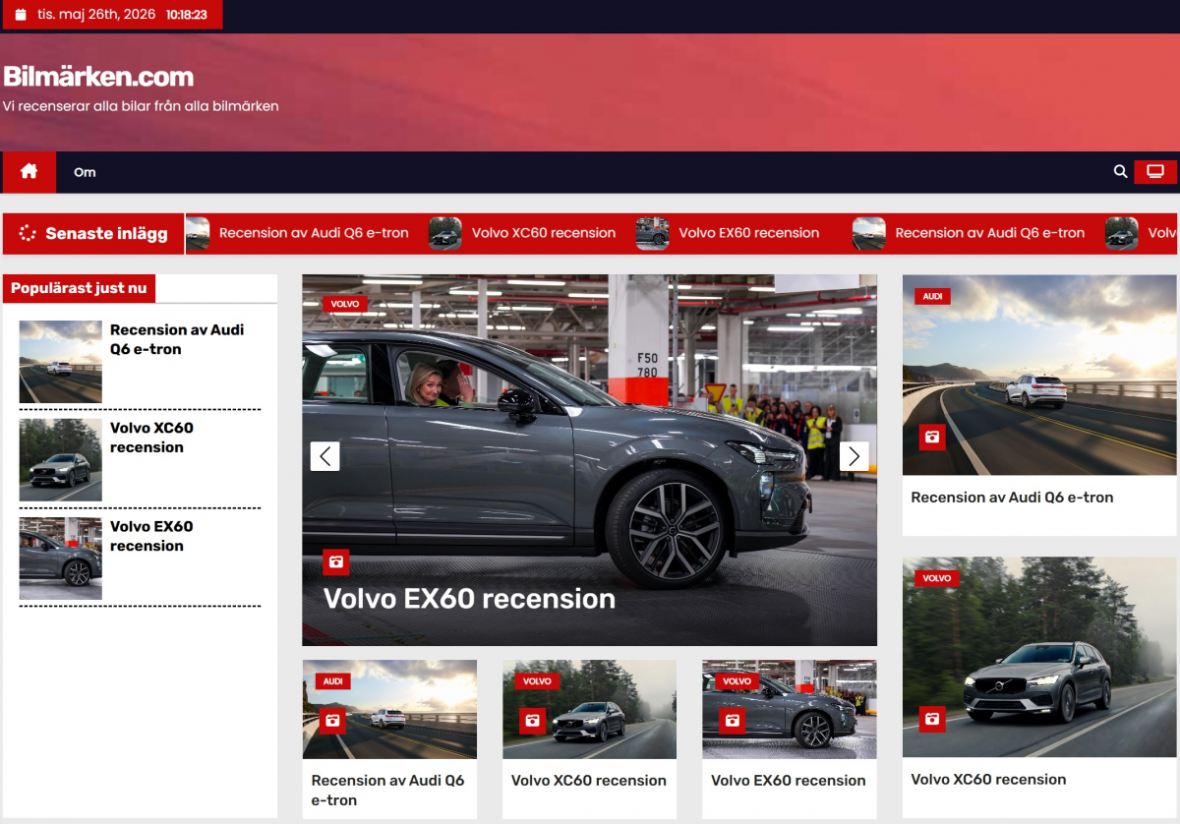Click VOLVO tag on large XC60 card
This screenshot has width=1180, height=824.
[x=936, y=578]
